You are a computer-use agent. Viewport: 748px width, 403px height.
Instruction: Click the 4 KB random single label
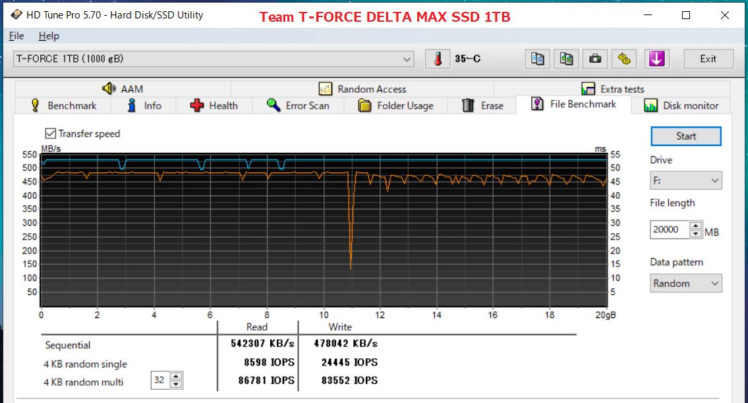pyautogui.click(x=86, y=364)
